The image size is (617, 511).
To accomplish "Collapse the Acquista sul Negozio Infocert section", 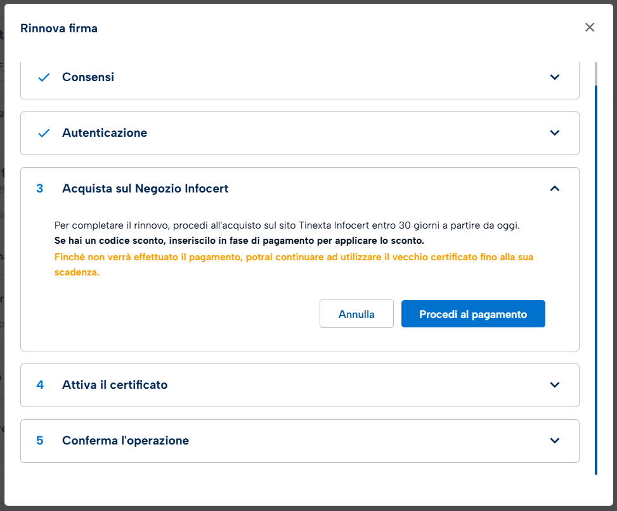I will [x=555, y=189].
